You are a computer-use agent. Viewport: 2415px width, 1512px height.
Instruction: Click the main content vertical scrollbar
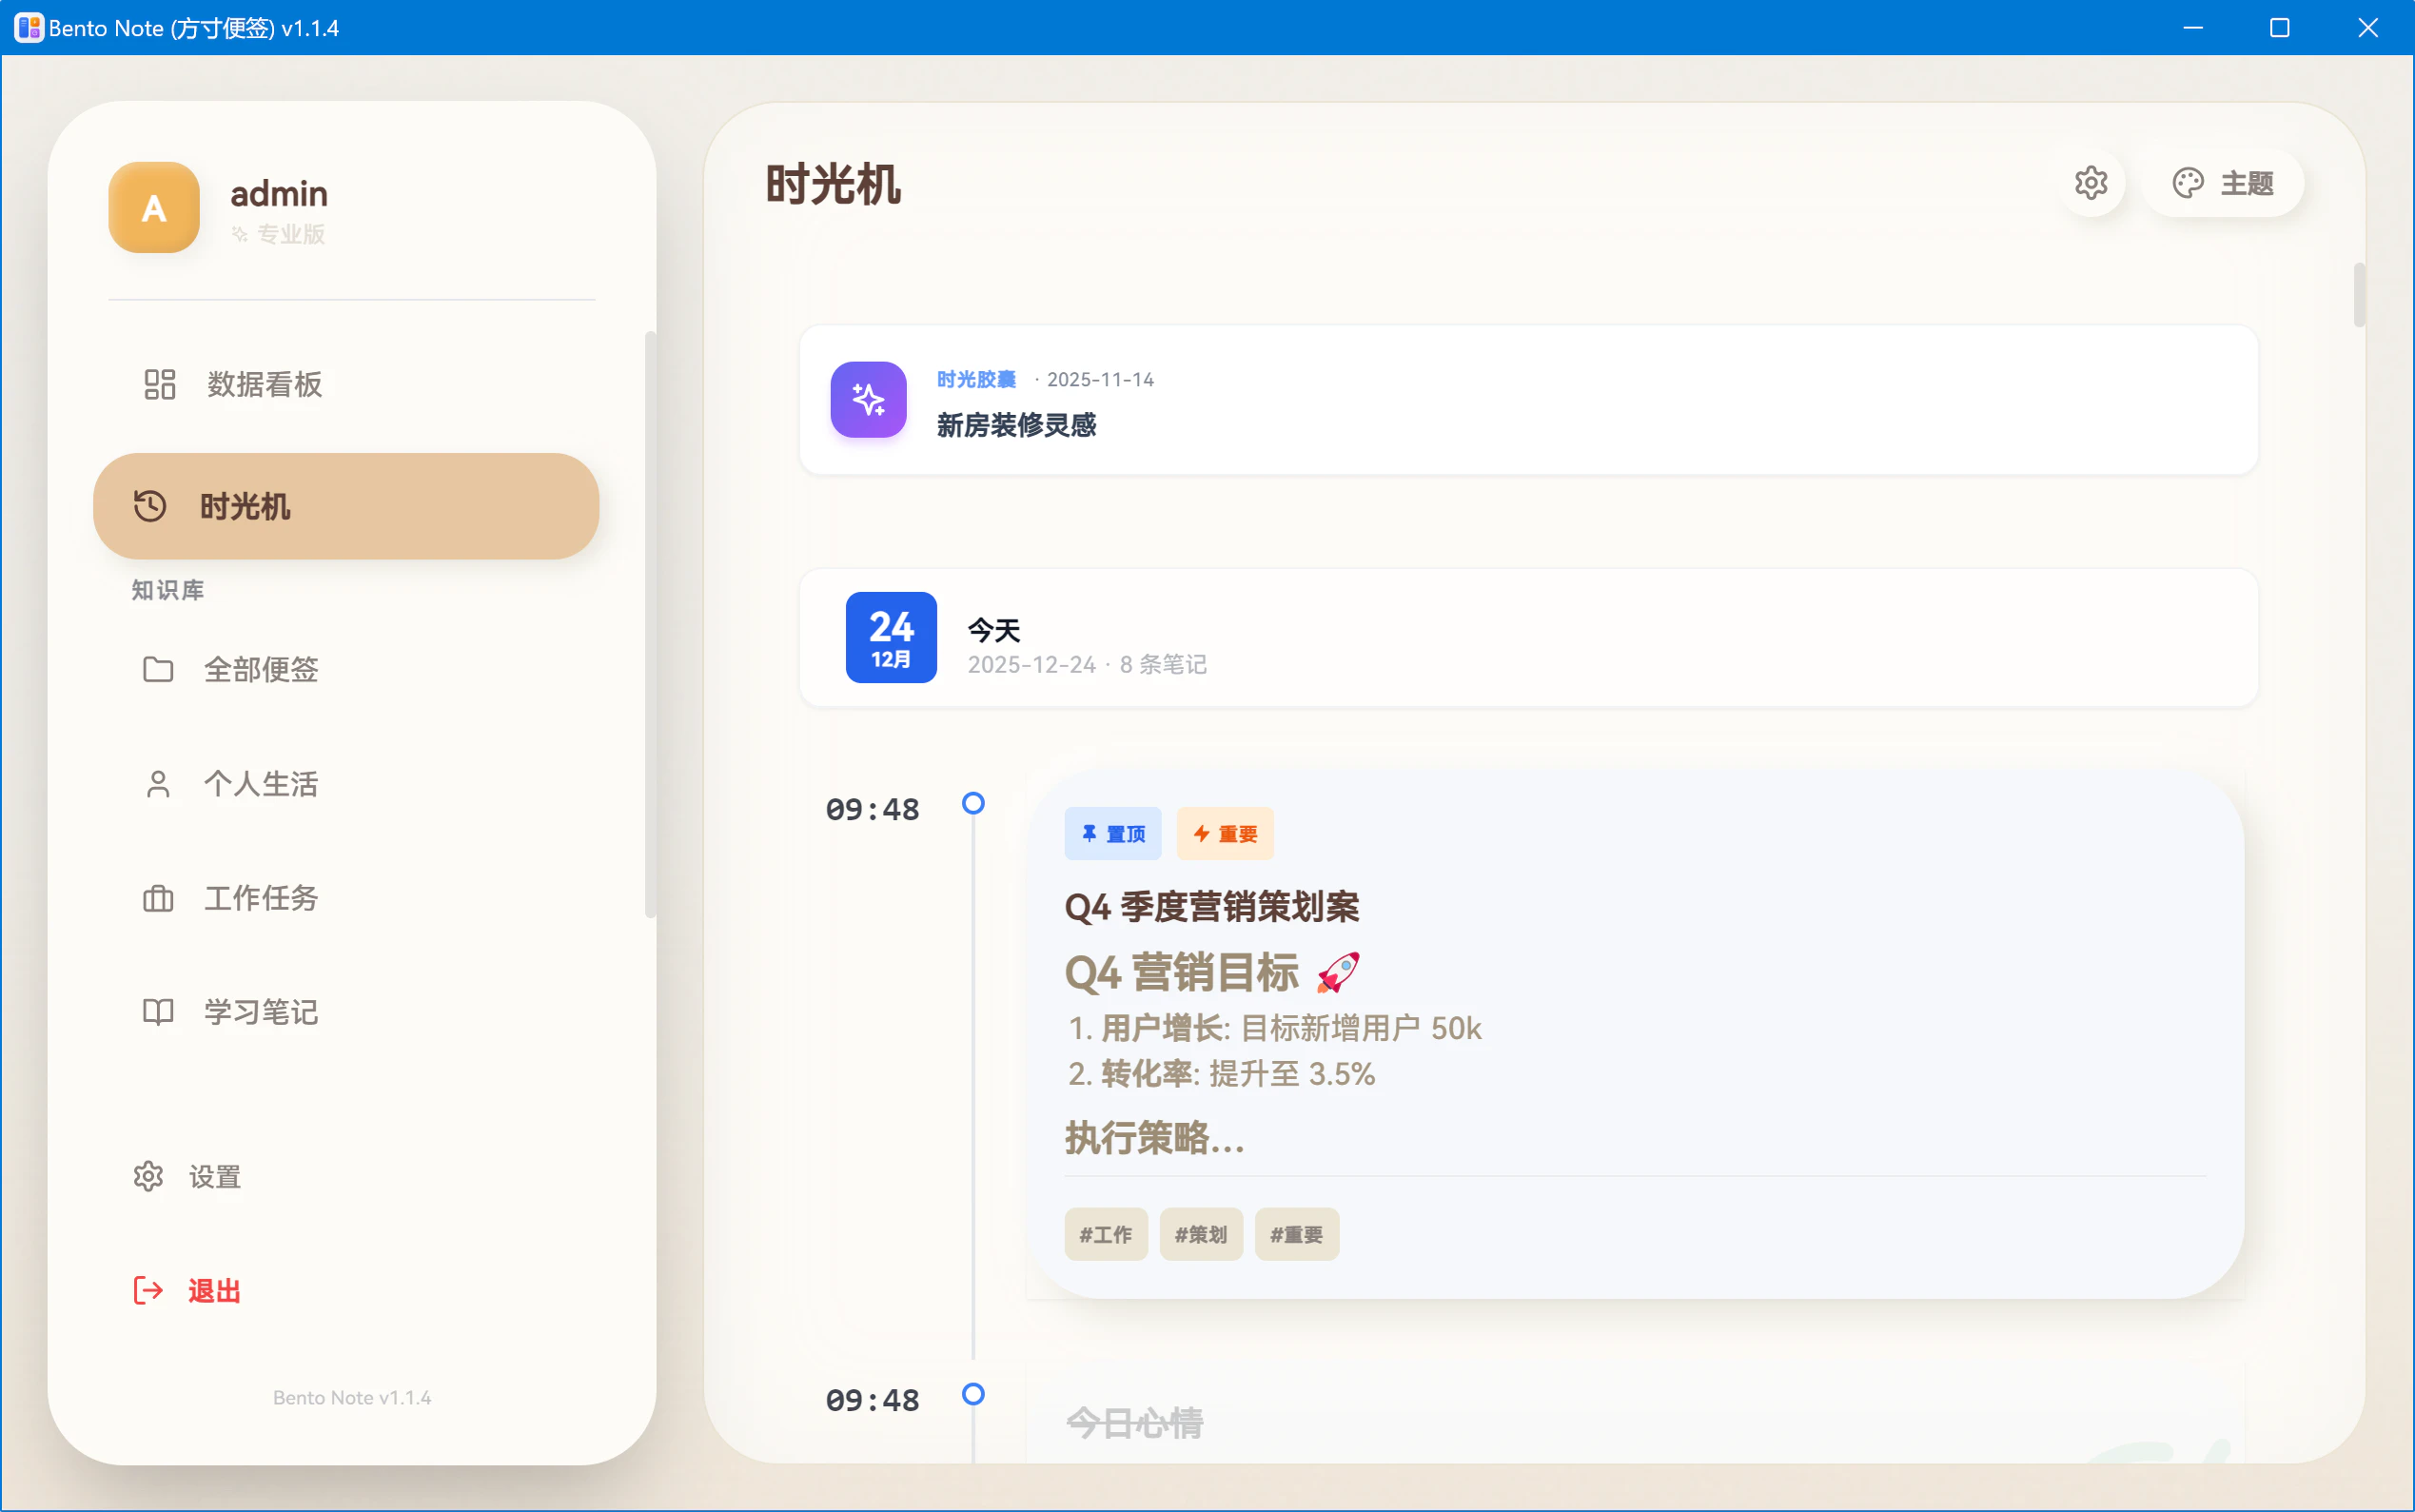2359,295
